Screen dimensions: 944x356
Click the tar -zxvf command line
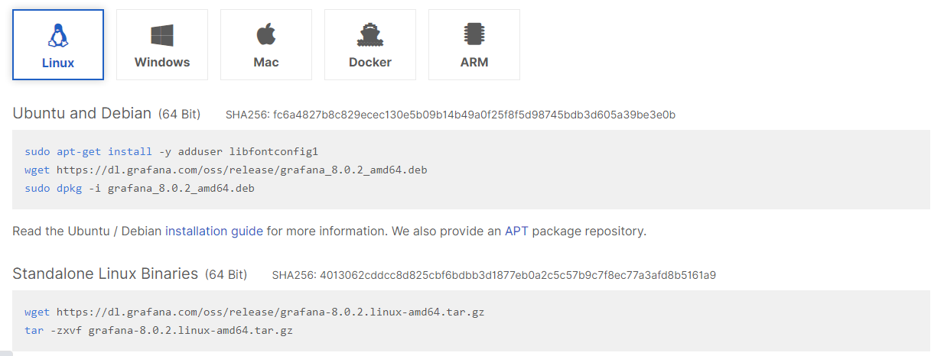158,330
